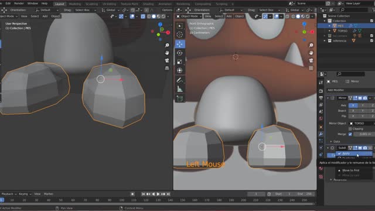
Task: Switch to the Shading workspace tab
Action: [148, 4]
